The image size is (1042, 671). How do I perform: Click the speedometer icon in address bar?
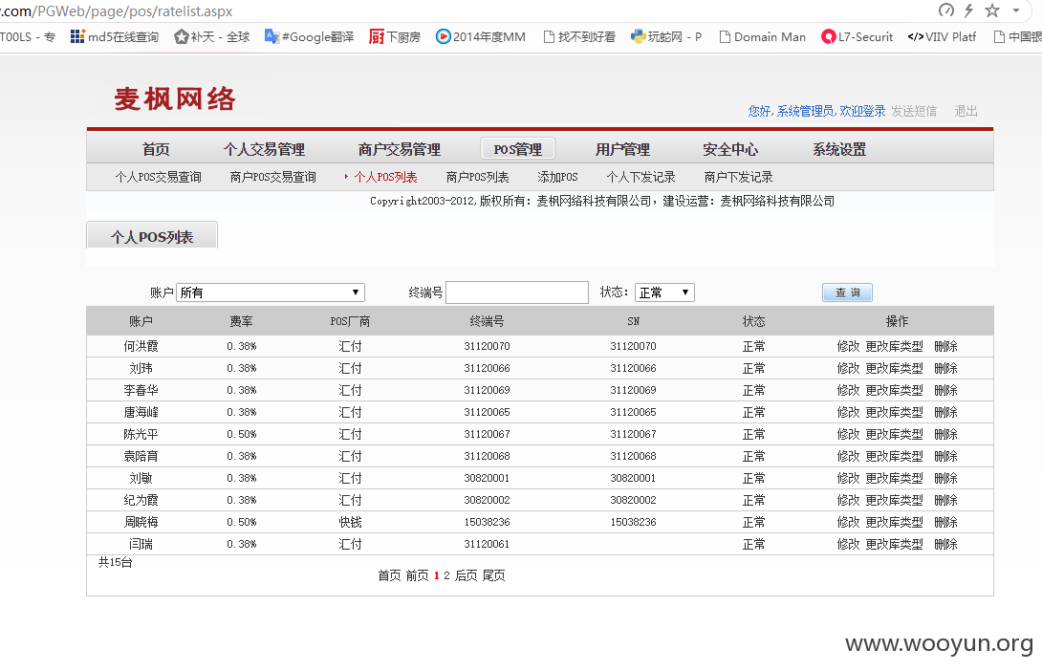pos(946,10)
